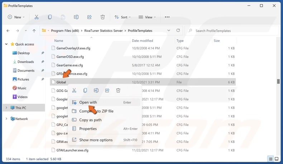Open the Sort dropdown
This screenshot has height=164, width=283.
pyautogui.click(x=123, y=17)
